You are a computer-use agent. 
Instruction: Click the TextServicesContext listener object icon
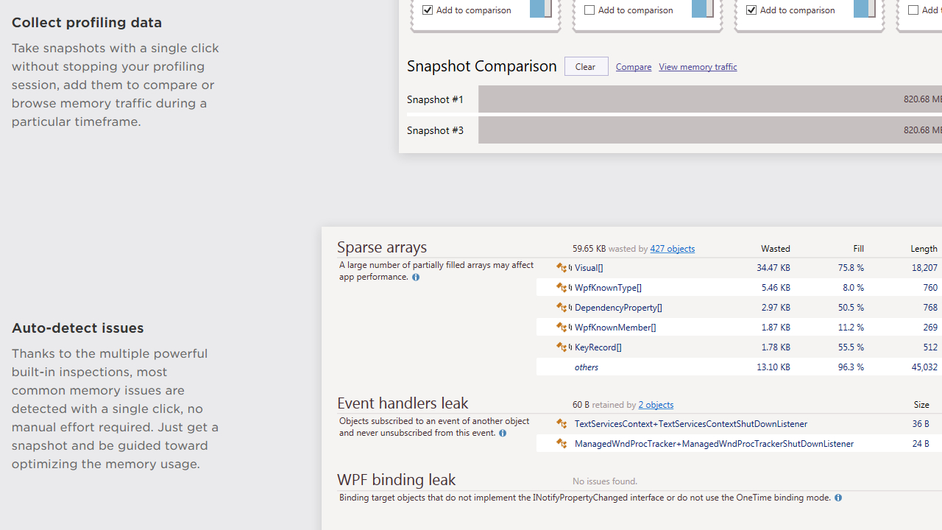(x=562, y=424)
